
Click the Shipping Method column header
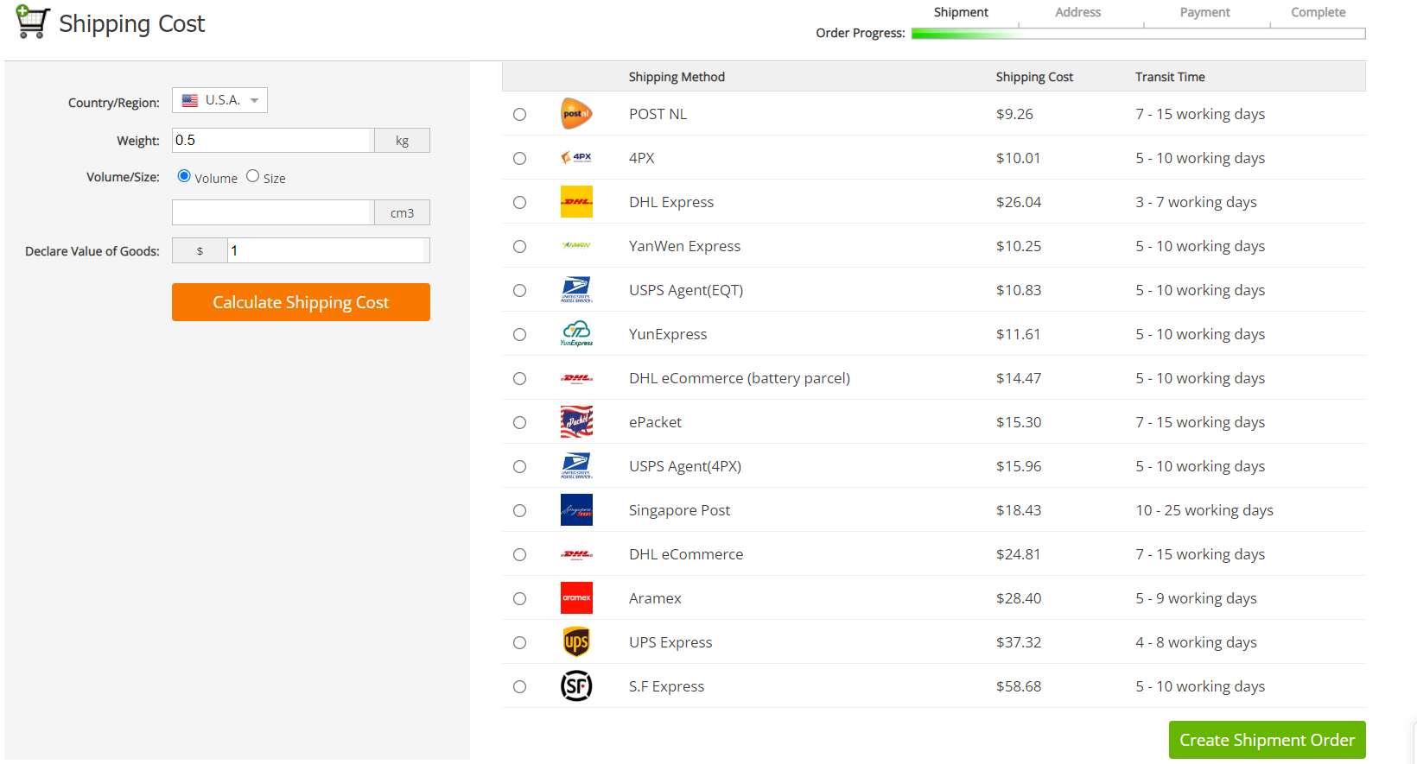click(x=677, y=77)
